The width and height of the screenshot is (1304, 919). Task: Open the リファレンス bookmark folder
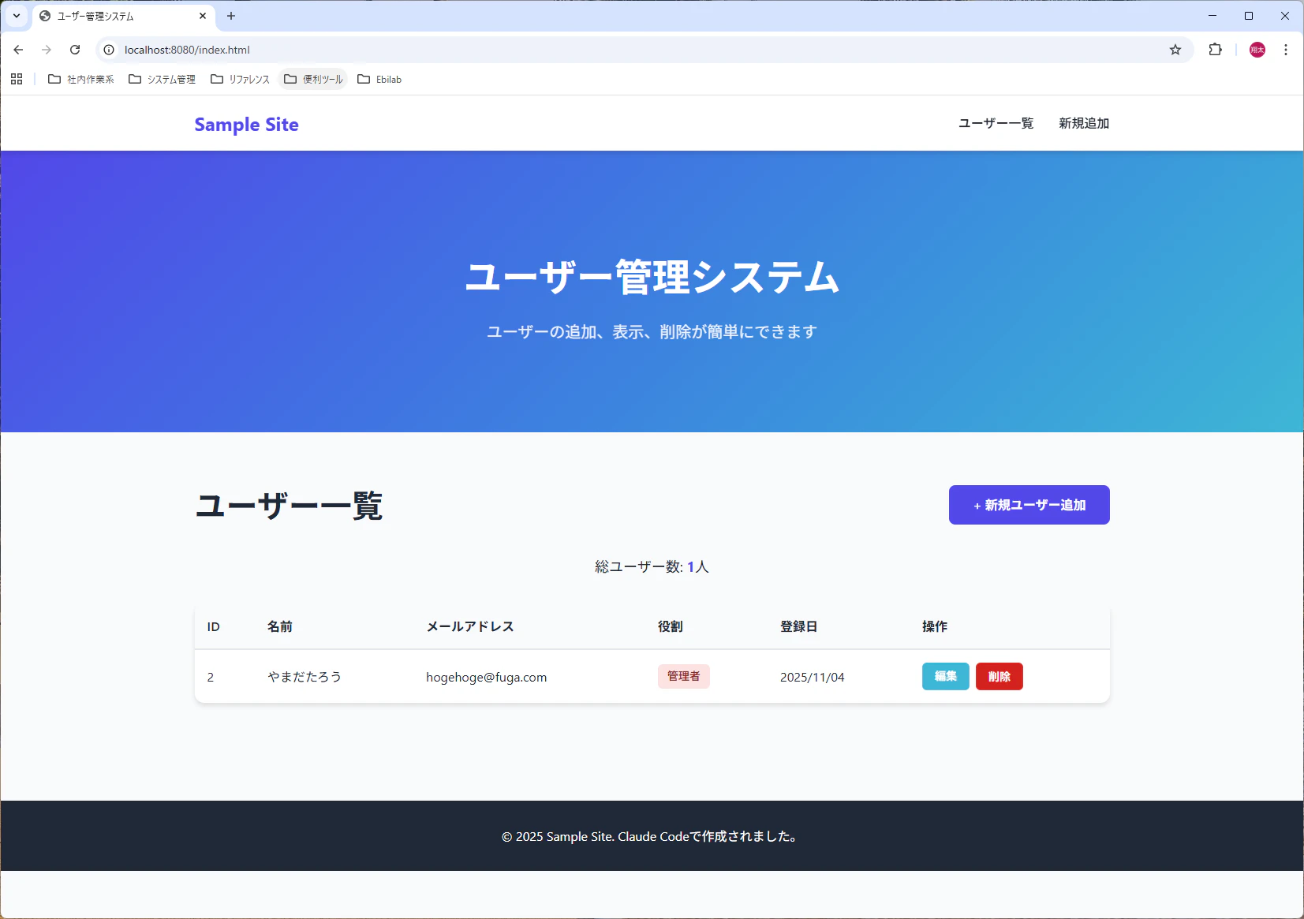point(240,79)
